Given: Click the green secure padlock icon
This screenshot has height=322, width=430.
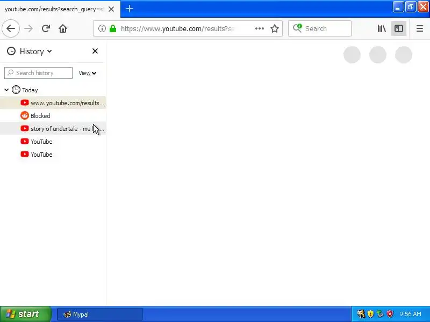Looking at the screenshot, I should pyautogui.click(x=113, y=28).
